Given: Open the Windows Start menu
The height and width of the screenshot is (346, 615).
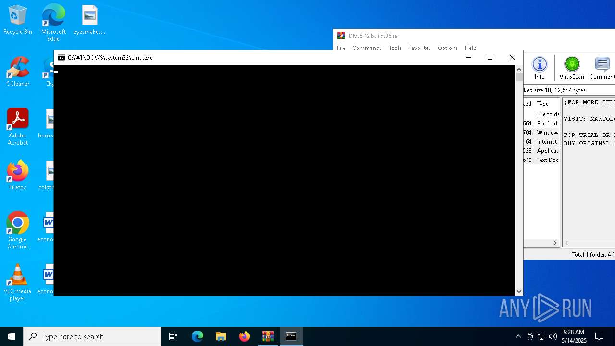Looking at the screenshot, I should pos(12,336).
